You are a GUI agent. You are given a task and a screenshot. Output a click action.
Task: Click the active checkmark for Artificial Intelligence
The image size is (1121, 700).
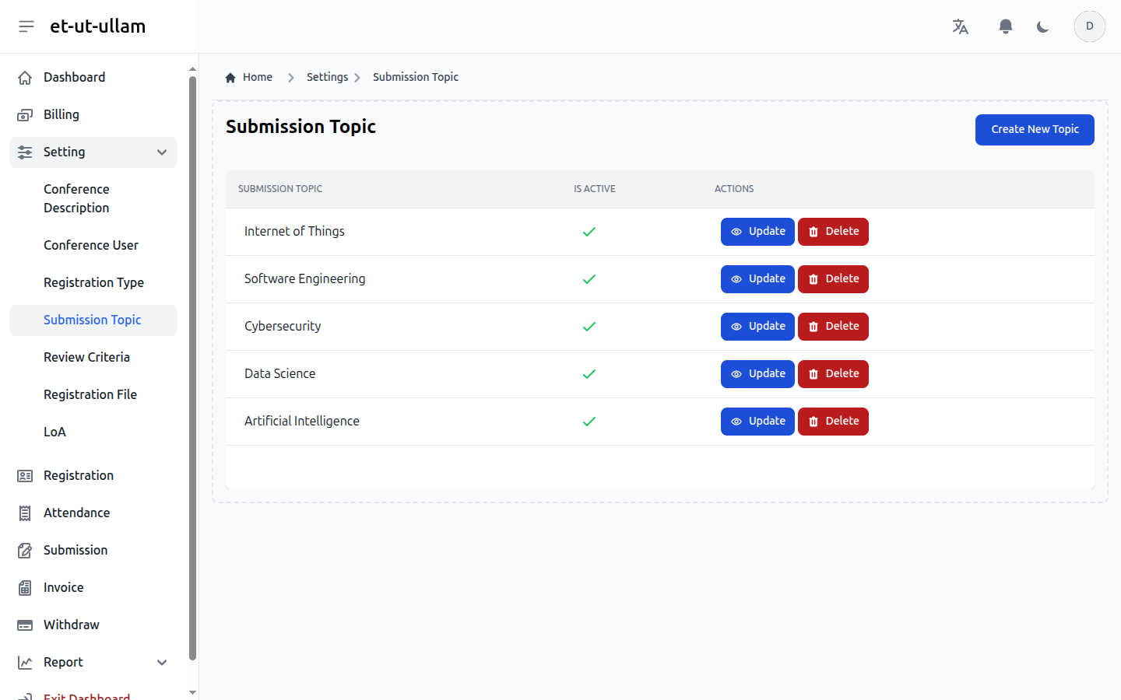pyautogui.click(x=589, y=422)
